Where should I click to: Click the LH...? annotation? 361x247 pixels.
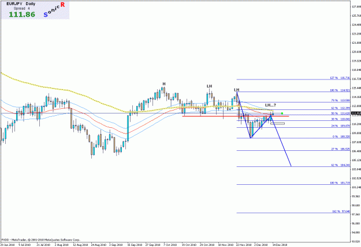(x=270, y=105)
